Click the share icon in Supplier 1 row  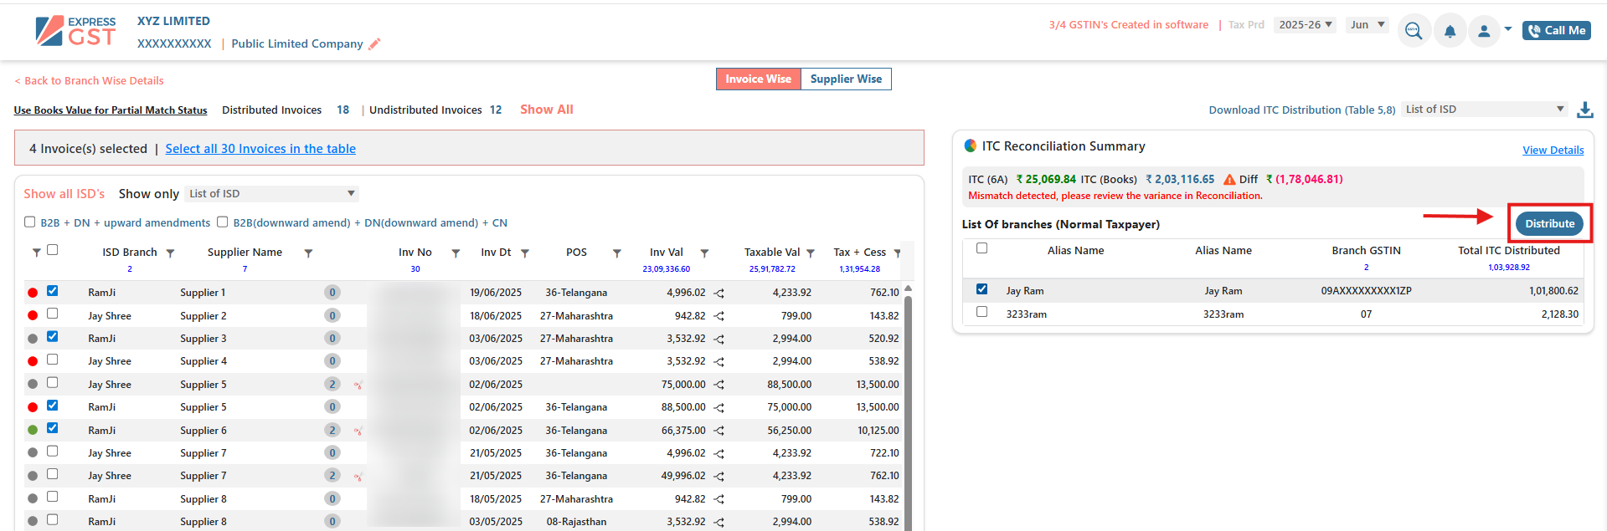[x=719, y=294]
